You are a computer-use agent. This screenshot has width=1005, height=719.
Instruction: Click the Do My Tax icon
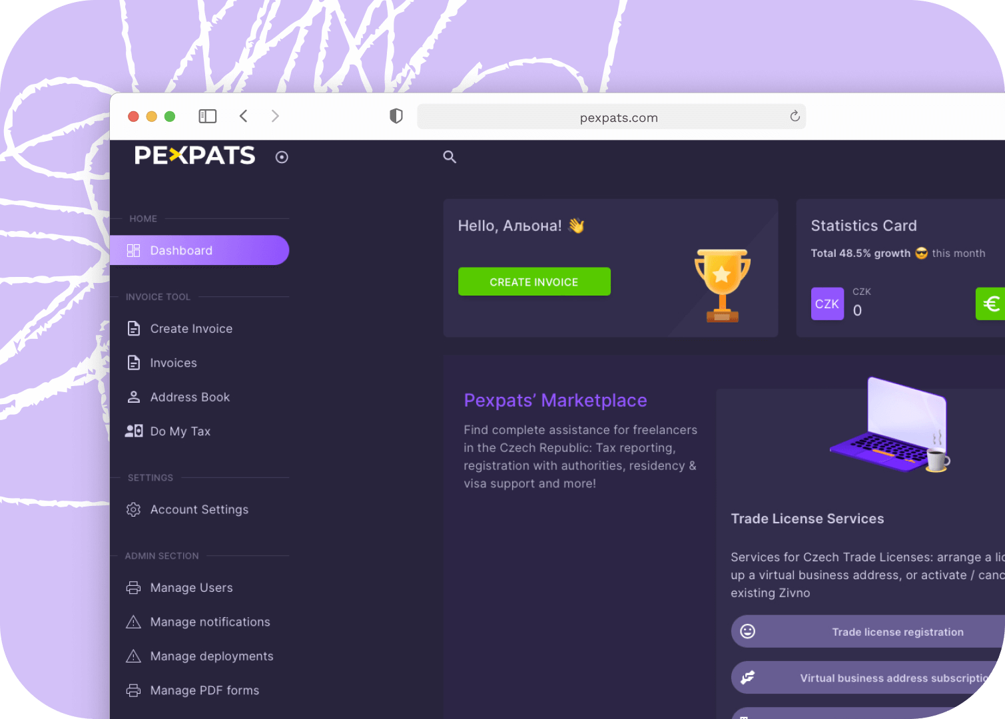click(134, 431)
